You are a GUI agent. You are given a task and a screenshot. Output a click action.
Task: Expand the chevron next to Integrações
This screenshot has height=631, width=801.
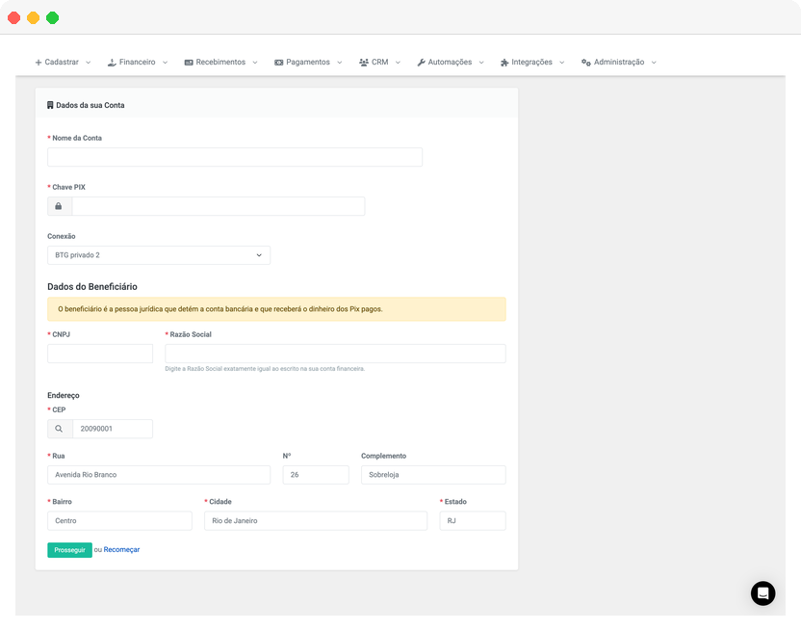click(x=563, y=62)
